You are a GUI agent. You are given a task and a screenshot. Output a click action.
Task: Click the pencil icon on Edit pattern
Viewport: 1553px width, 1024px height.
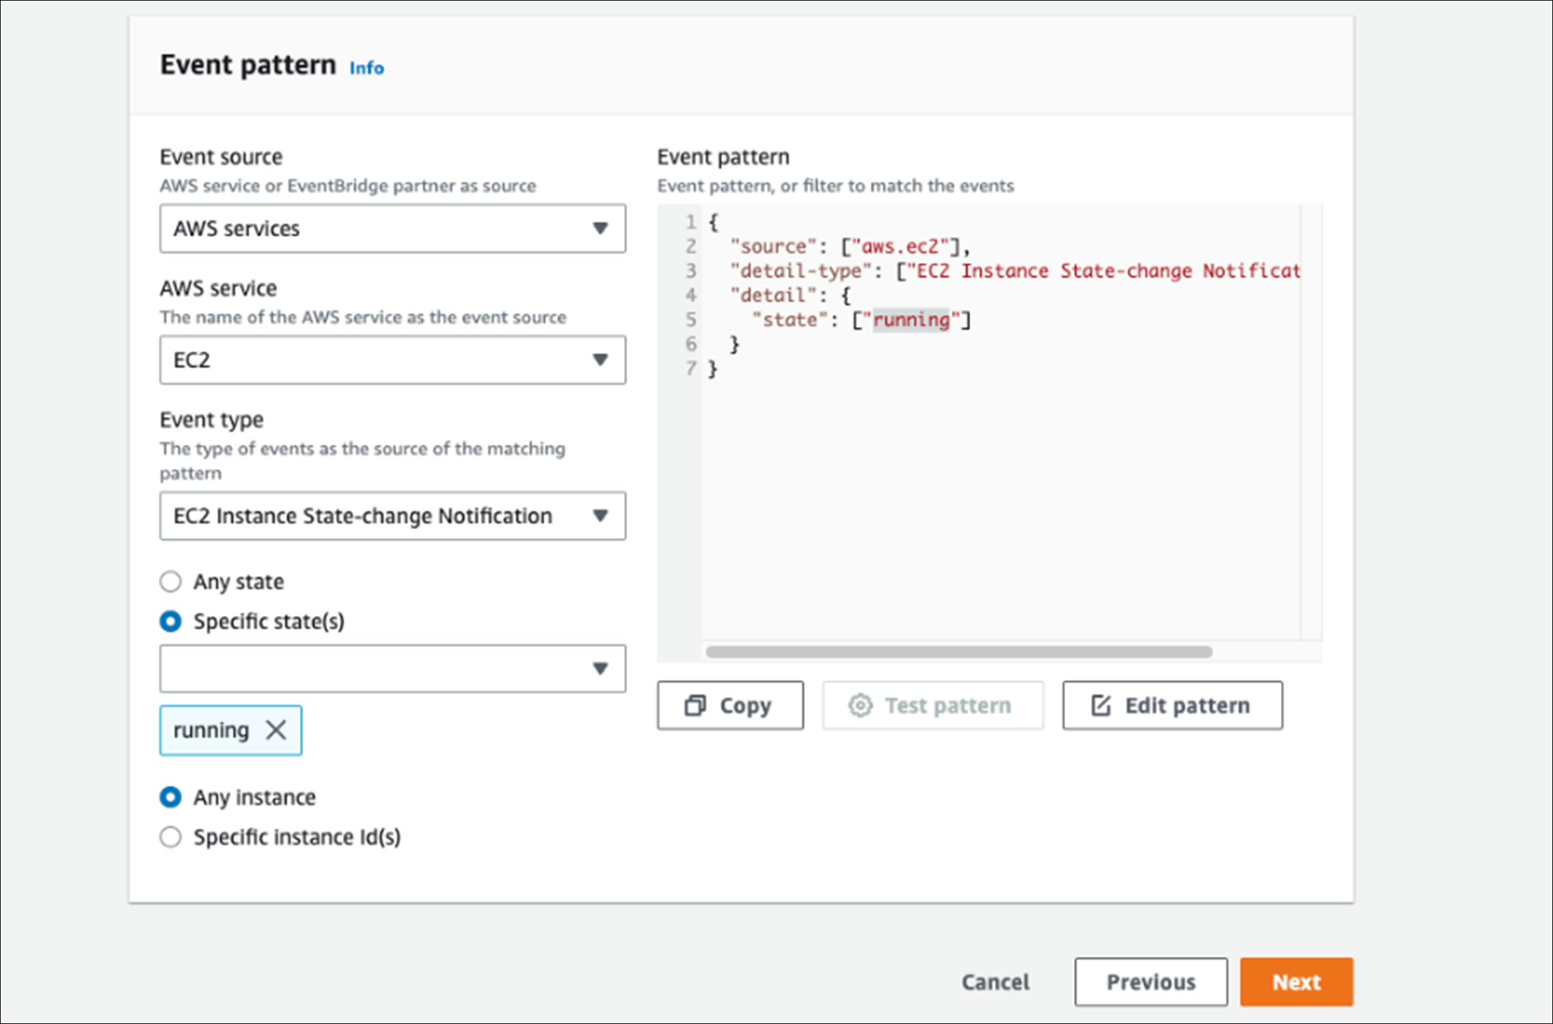1100,705
